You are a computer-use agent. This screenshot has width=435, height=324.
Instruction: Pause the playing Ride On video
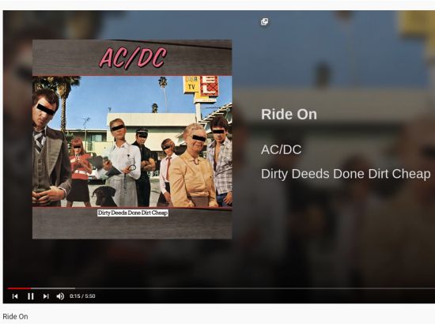pyautogui.click(x=31, y=296)
